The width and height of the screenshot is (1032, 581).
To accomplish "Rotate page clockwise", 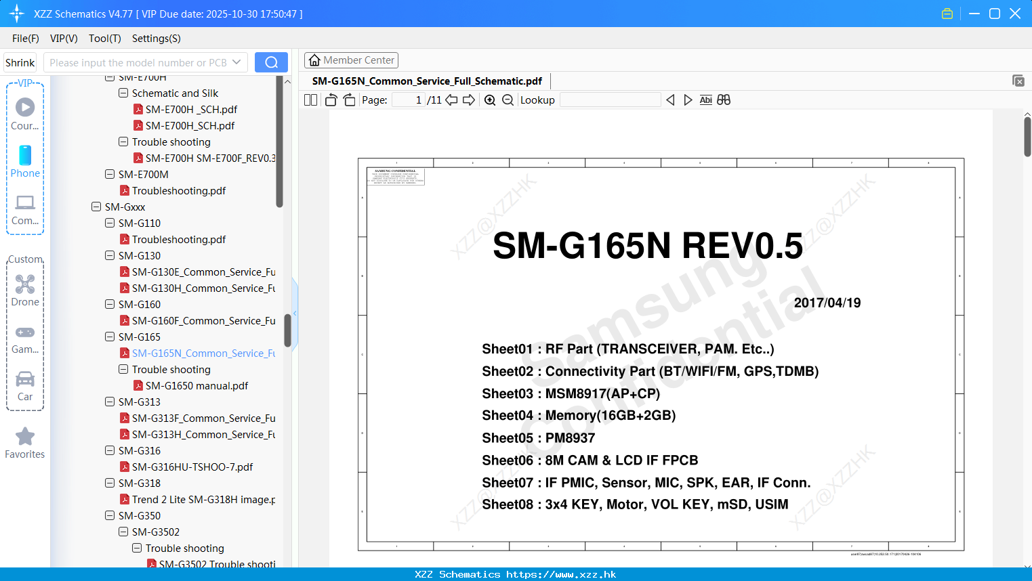I will (x=349, y=100).
